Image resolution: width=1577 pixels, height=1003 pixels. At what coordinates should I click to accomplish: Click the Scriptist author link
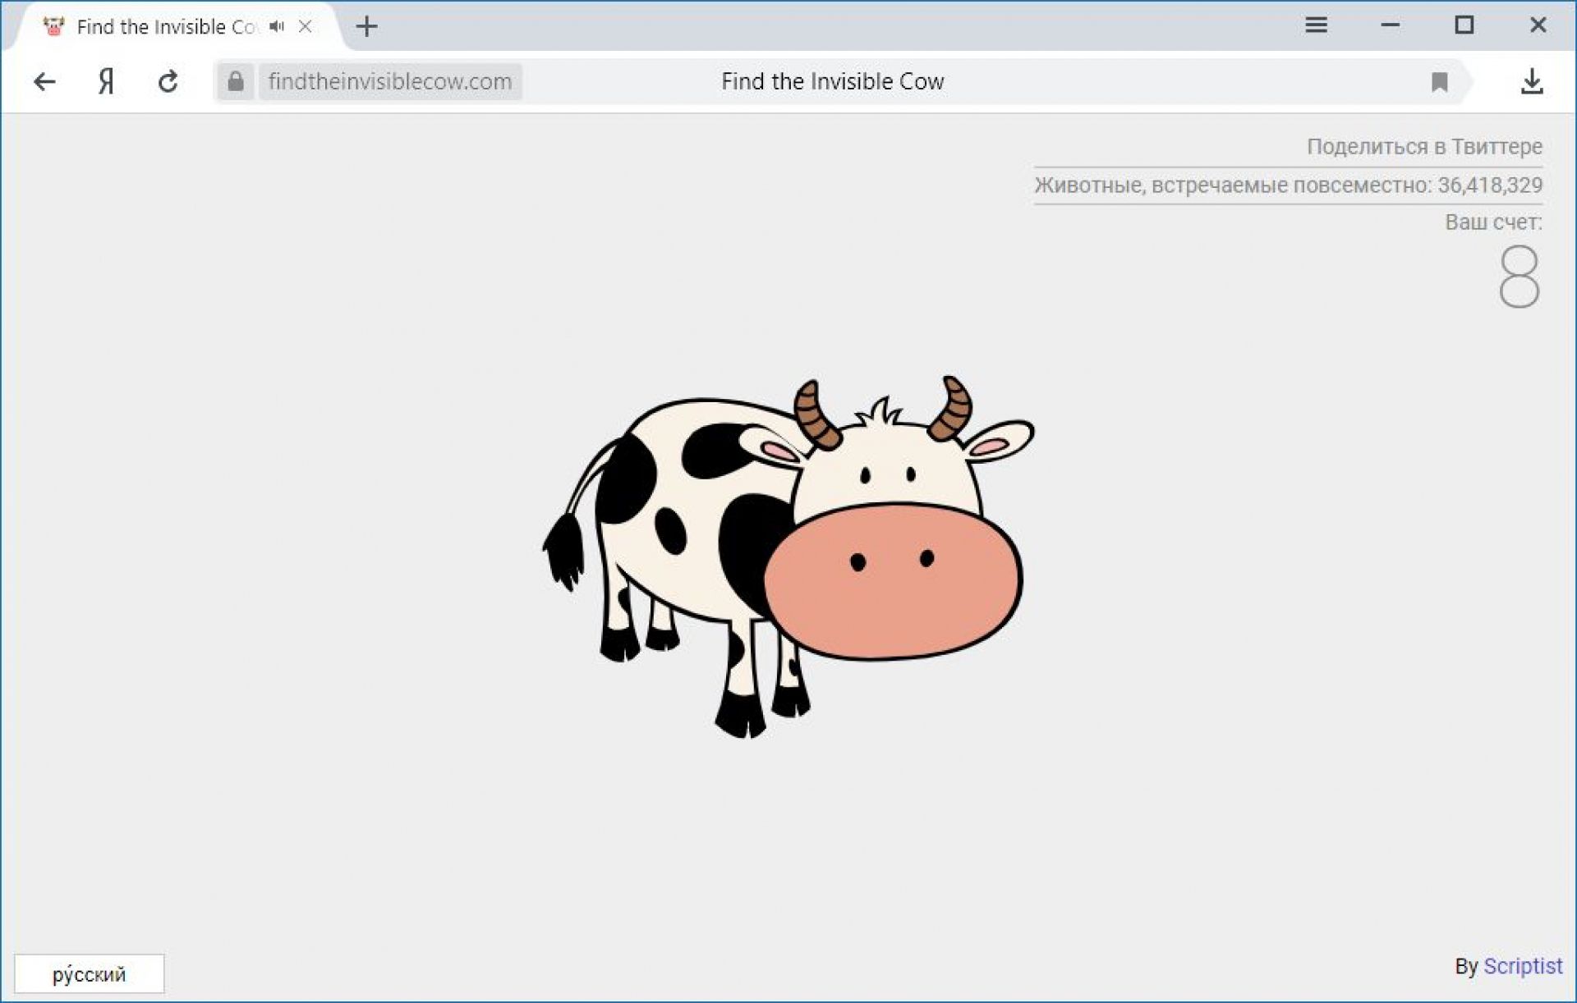click(x=1522, y=966)
